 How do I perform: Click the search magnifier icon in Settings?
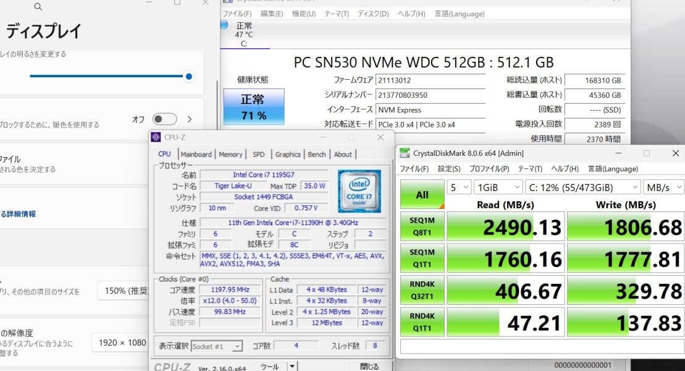[38, 7]
